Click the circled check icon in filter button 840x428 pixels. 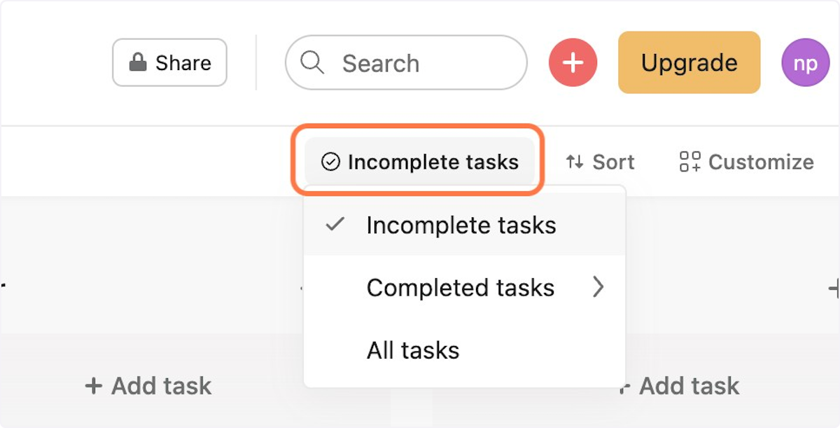coord(330,162)
